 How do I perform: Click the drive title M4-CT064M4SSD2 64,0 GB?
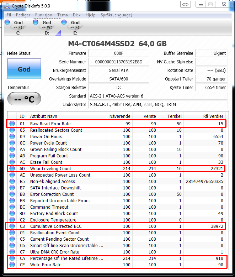coord(117,44)
